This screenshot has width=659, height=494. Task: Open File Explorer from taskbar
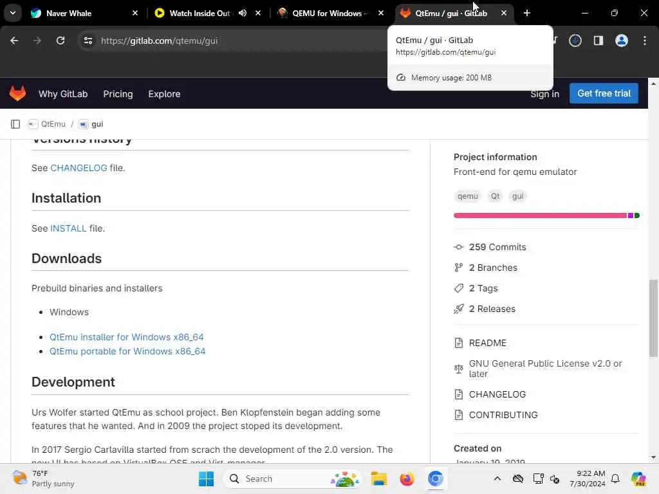[x=378, y=479]
